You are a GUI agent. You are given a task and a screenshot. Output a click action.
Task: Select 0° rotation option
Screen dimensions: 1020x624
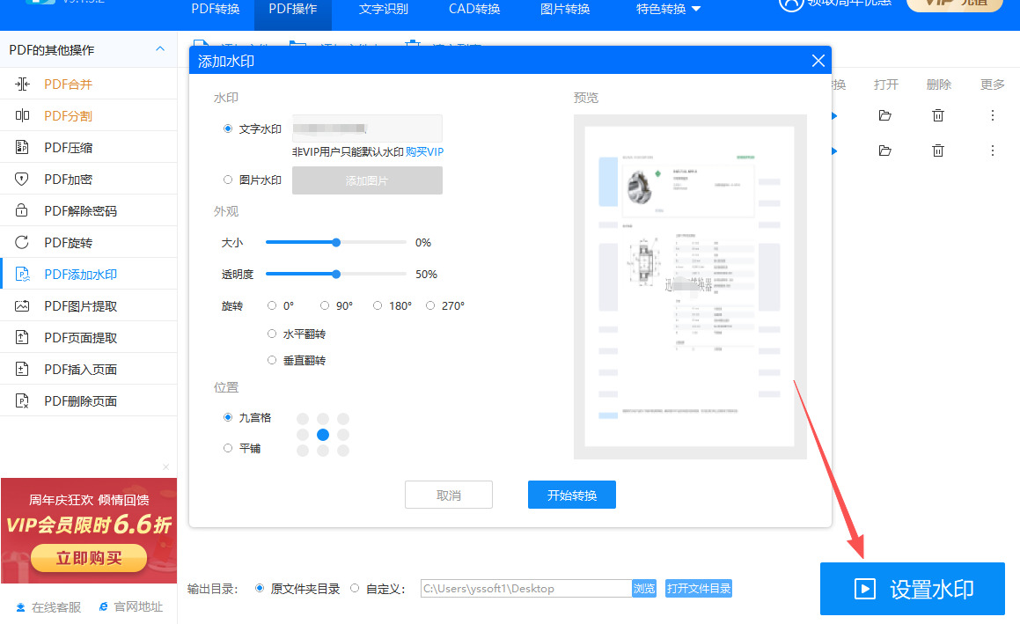click(272, 305)
